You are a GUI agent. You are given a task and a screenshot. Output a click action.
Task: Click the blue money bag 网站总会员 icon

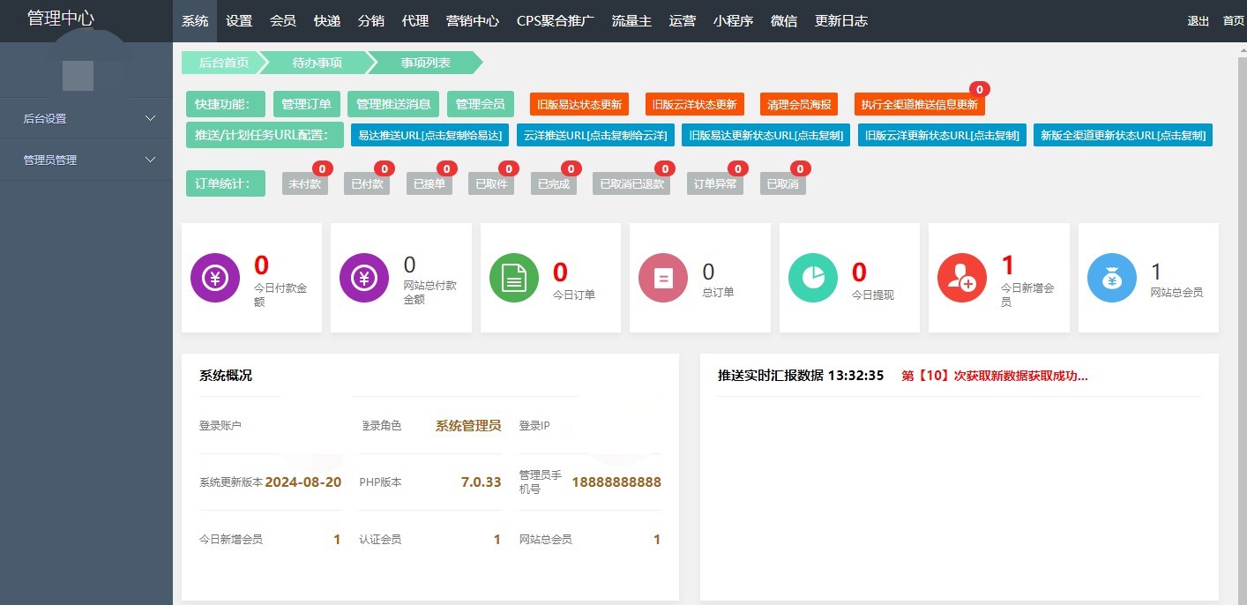[1112, 278]
